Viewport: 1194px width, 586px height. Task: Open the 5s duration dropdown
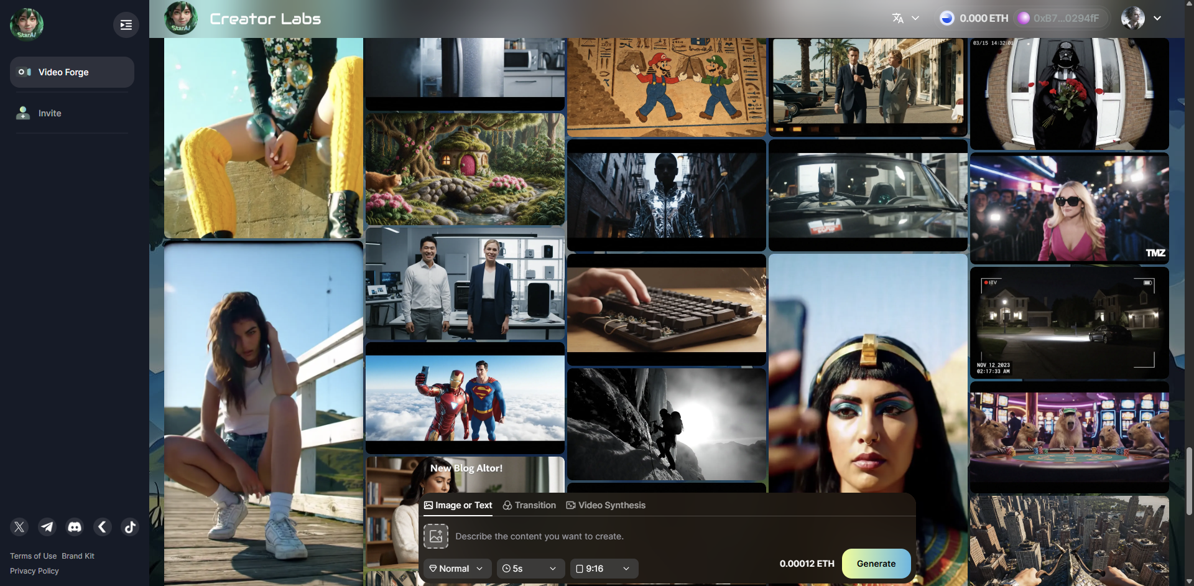tap(530, 569)
